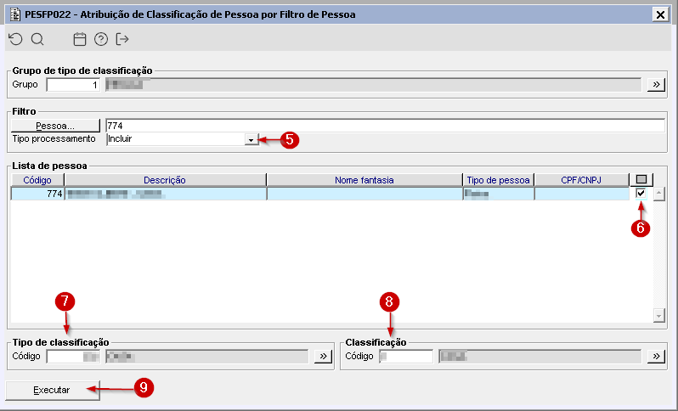Click the Tipo de classificação code field
This screenshot has width=678, height=411.
(73, 357)
